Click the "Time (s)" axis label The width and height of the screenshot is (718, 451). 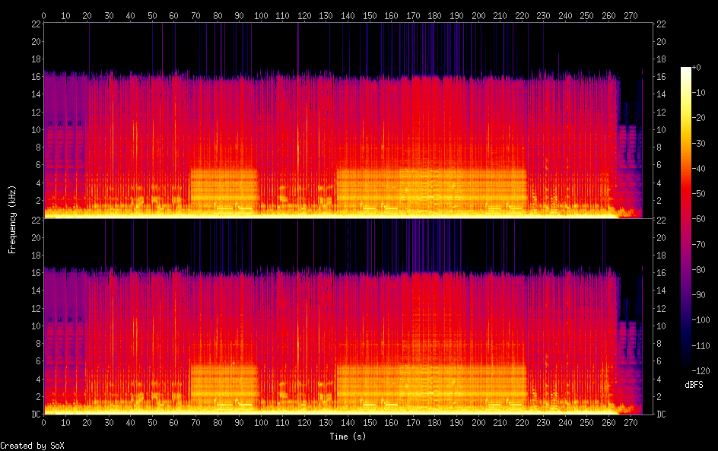[x=348, y=437]
